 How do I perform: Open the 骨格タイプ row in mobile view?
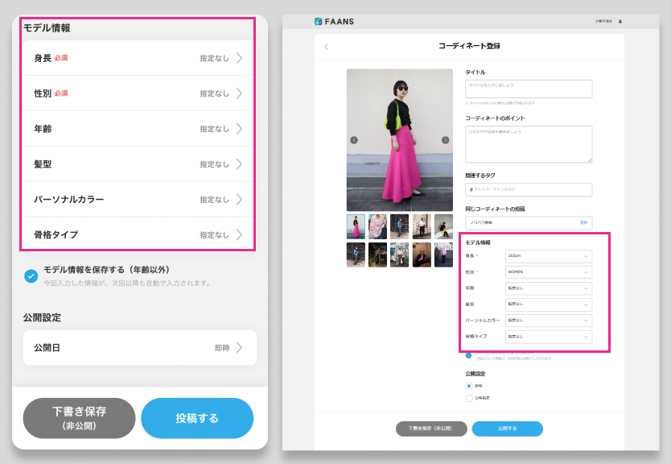[139, 234]
